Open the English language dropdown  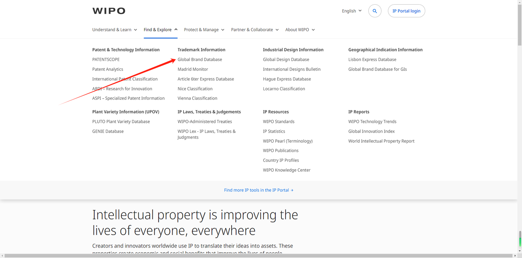click(352, 11)
